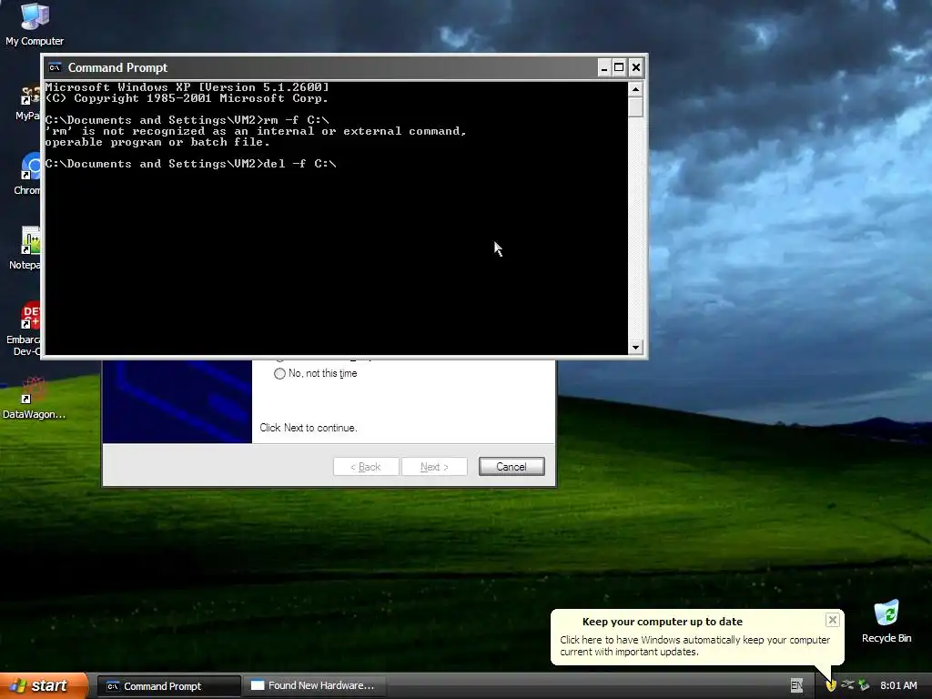
Task: Open the Notepad++ desktop shortcut
Action: [x=26, y=248]
